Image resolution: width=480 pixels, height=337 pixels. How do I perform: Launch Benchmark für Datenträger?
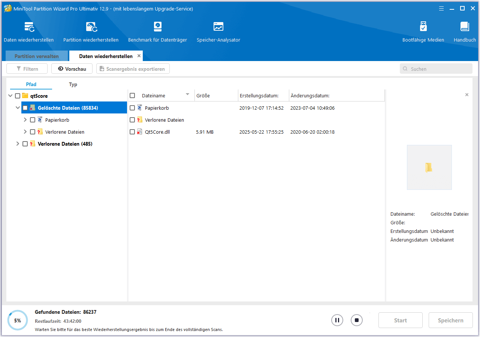coord(157,32)
